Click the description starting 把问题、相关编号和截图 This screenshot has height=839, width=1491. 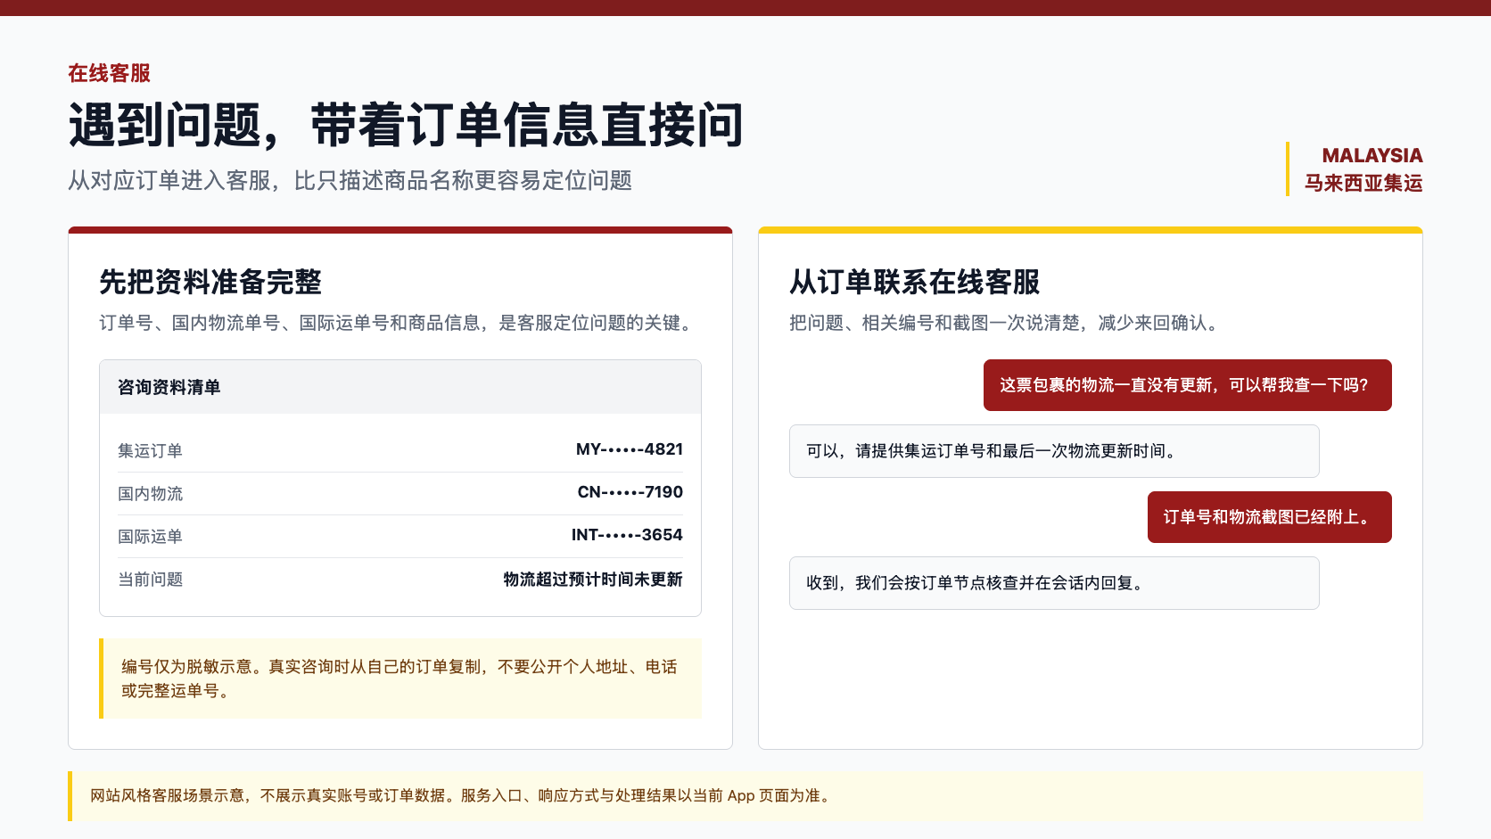coord(1004,323)
